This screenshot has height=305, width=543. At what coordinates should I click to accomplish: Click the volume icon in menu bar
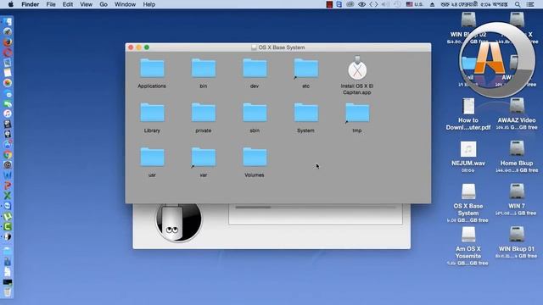click(x=385, y=4)
